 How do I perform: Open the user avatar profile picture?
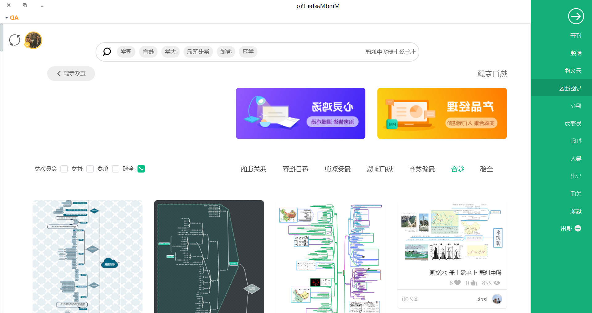click(33, 40)
